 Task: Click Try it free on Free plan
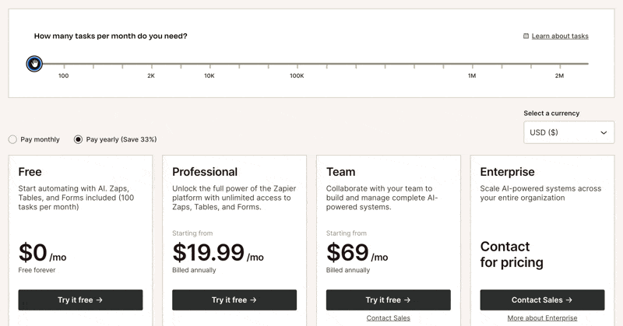coord(80,300)
